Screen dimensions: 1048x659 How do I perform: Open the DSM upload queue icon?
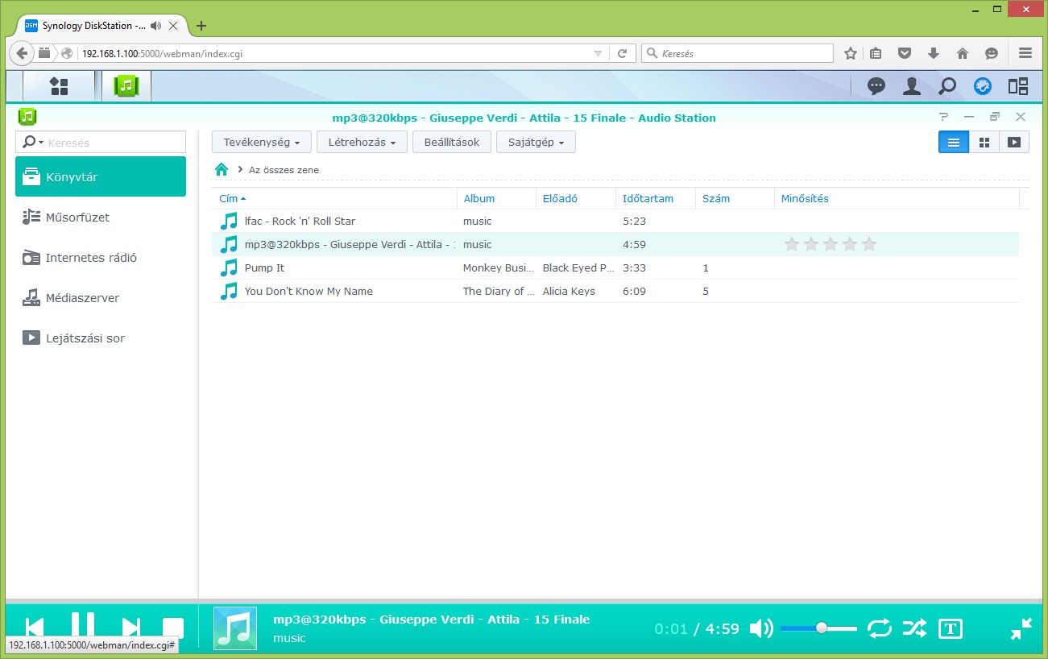point(983,86)
